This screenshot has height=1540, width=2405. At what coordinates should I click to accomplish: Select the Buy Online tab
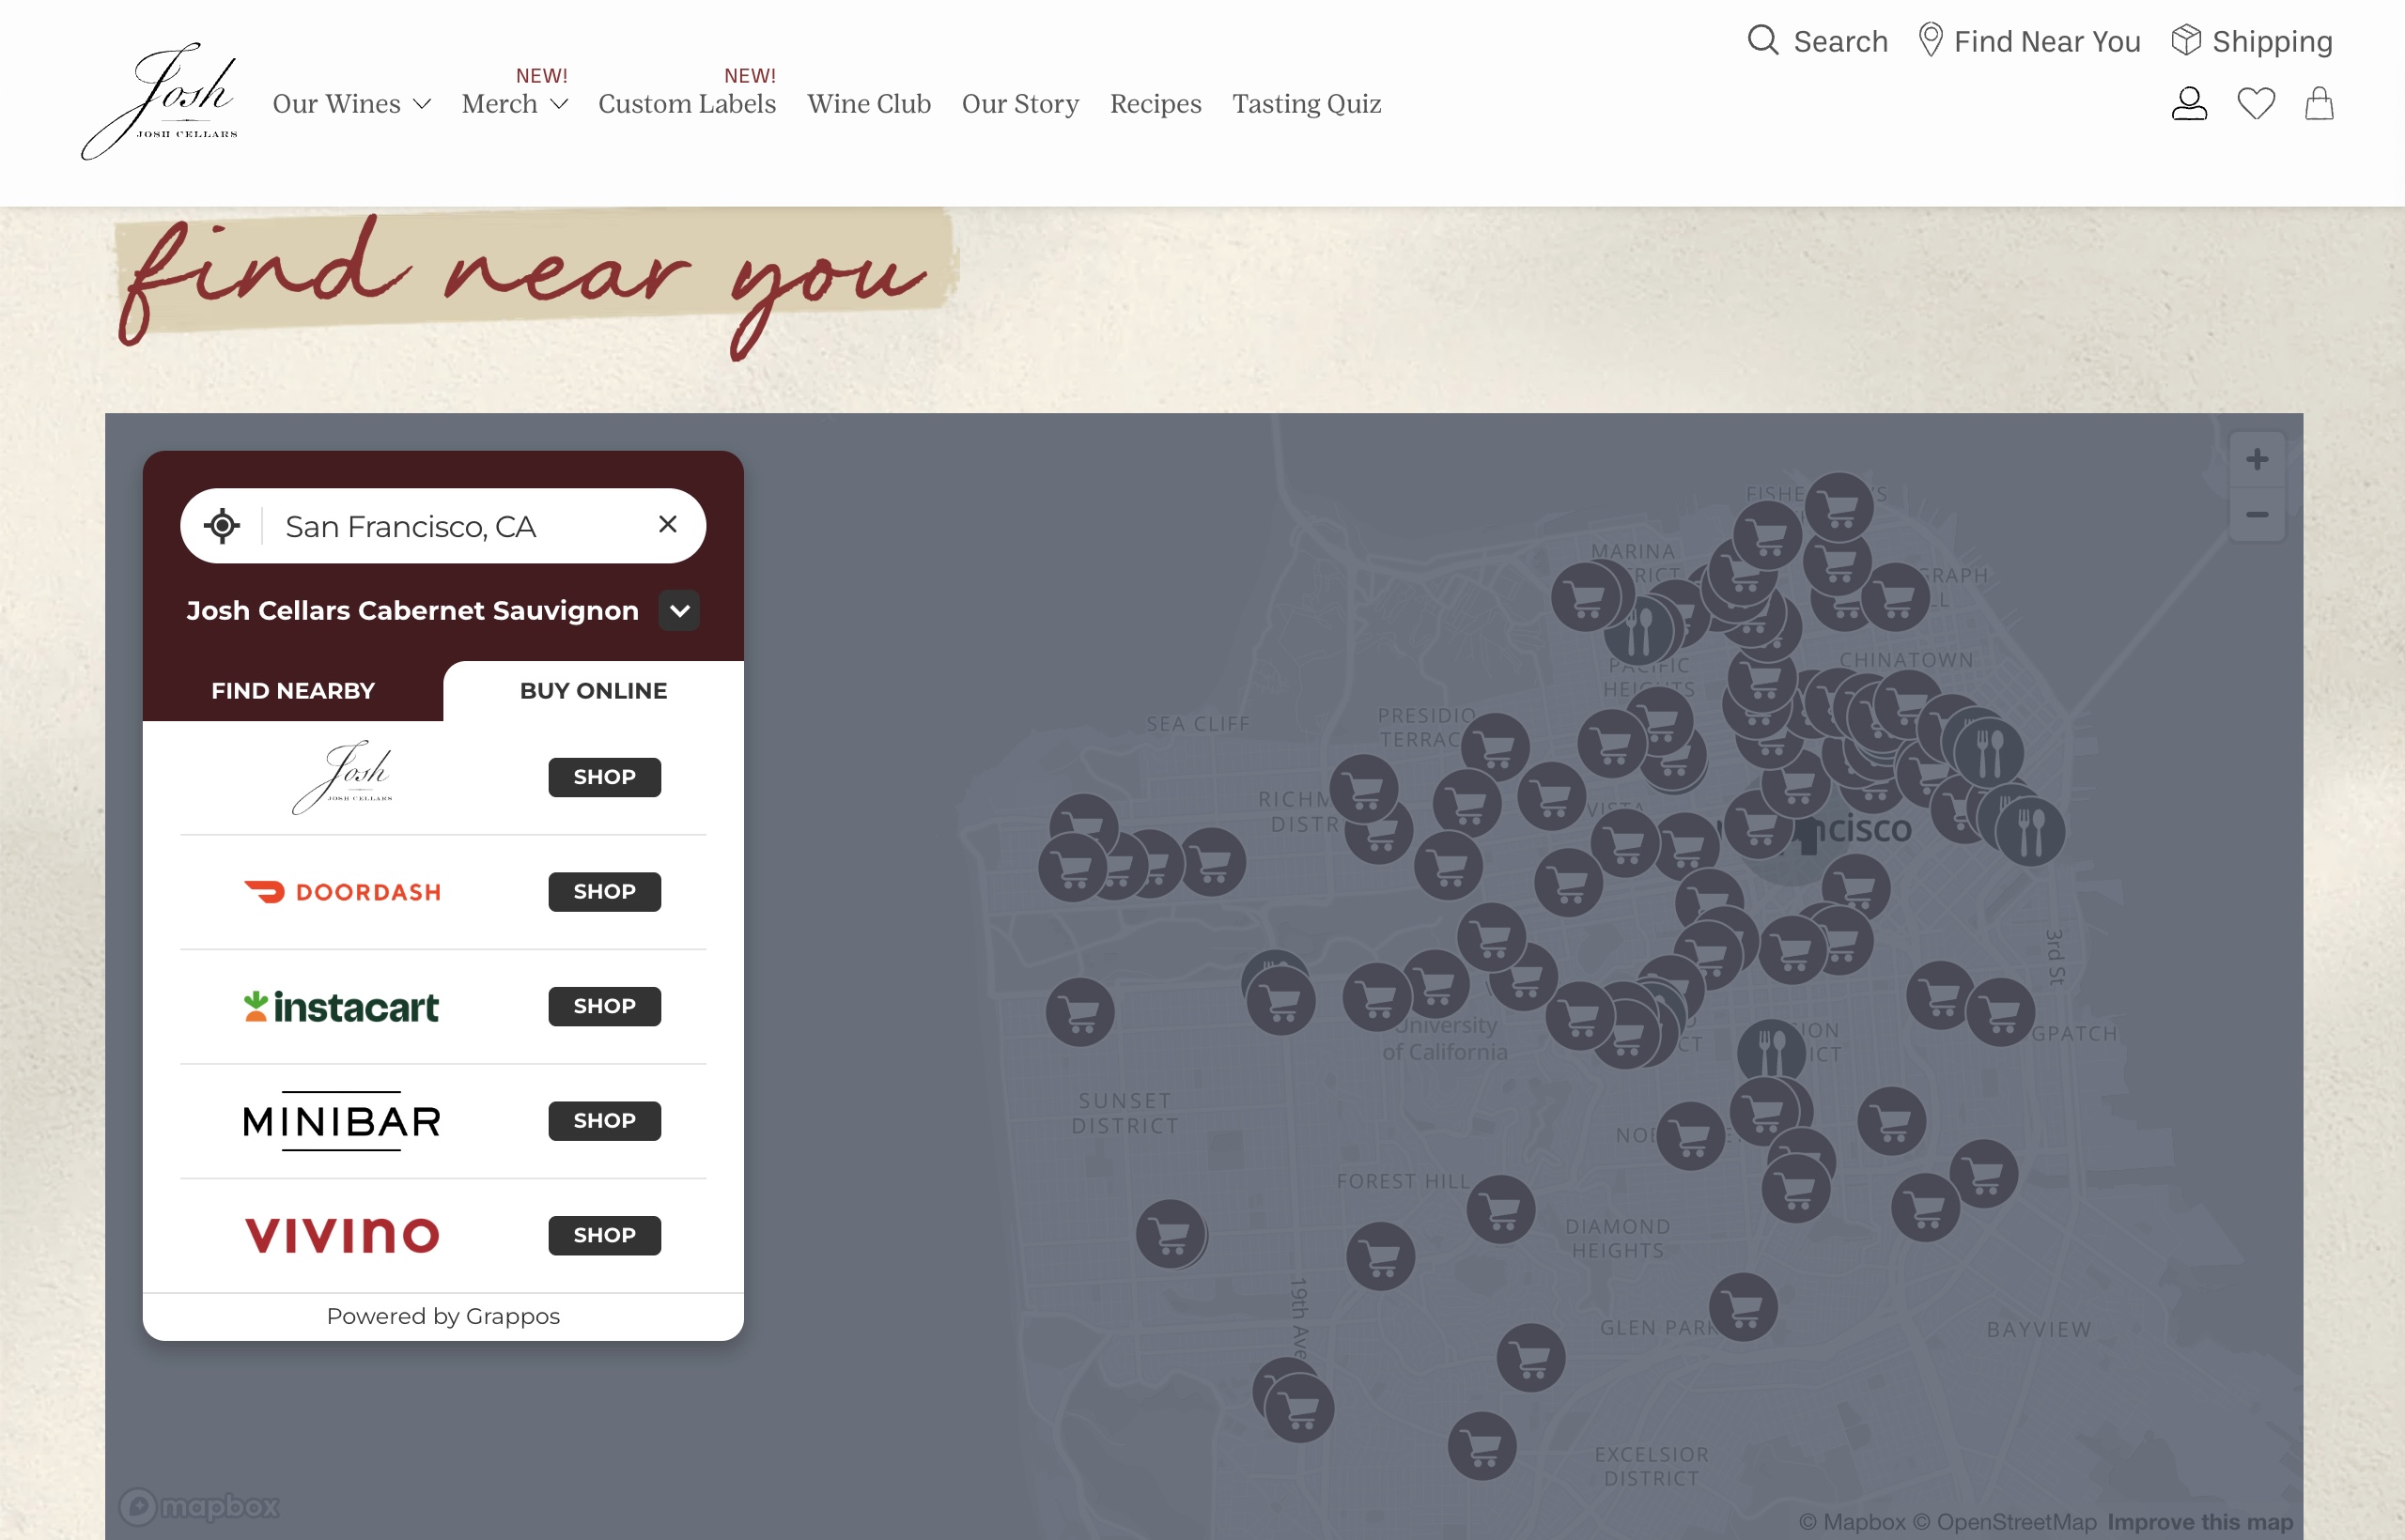593,691
